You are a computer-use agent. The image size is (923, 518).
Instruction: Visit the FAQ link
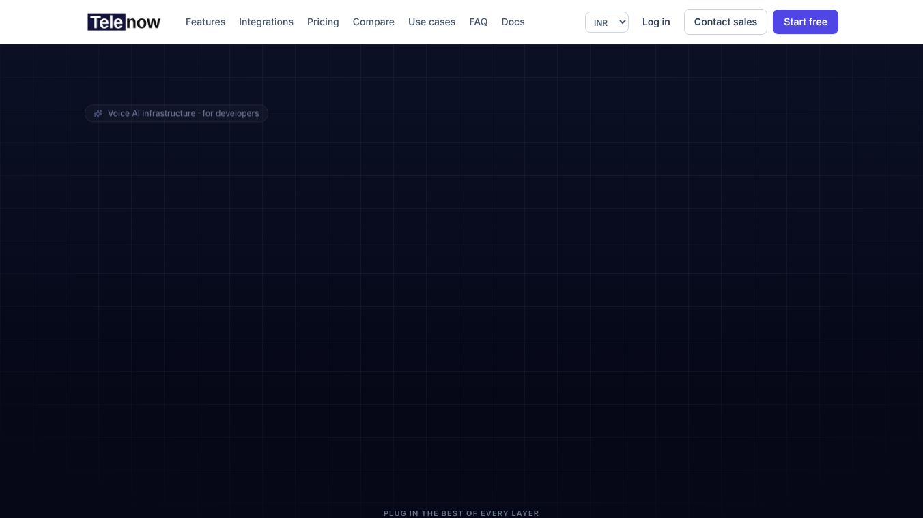pyautogui.click(x=479, y=22)
